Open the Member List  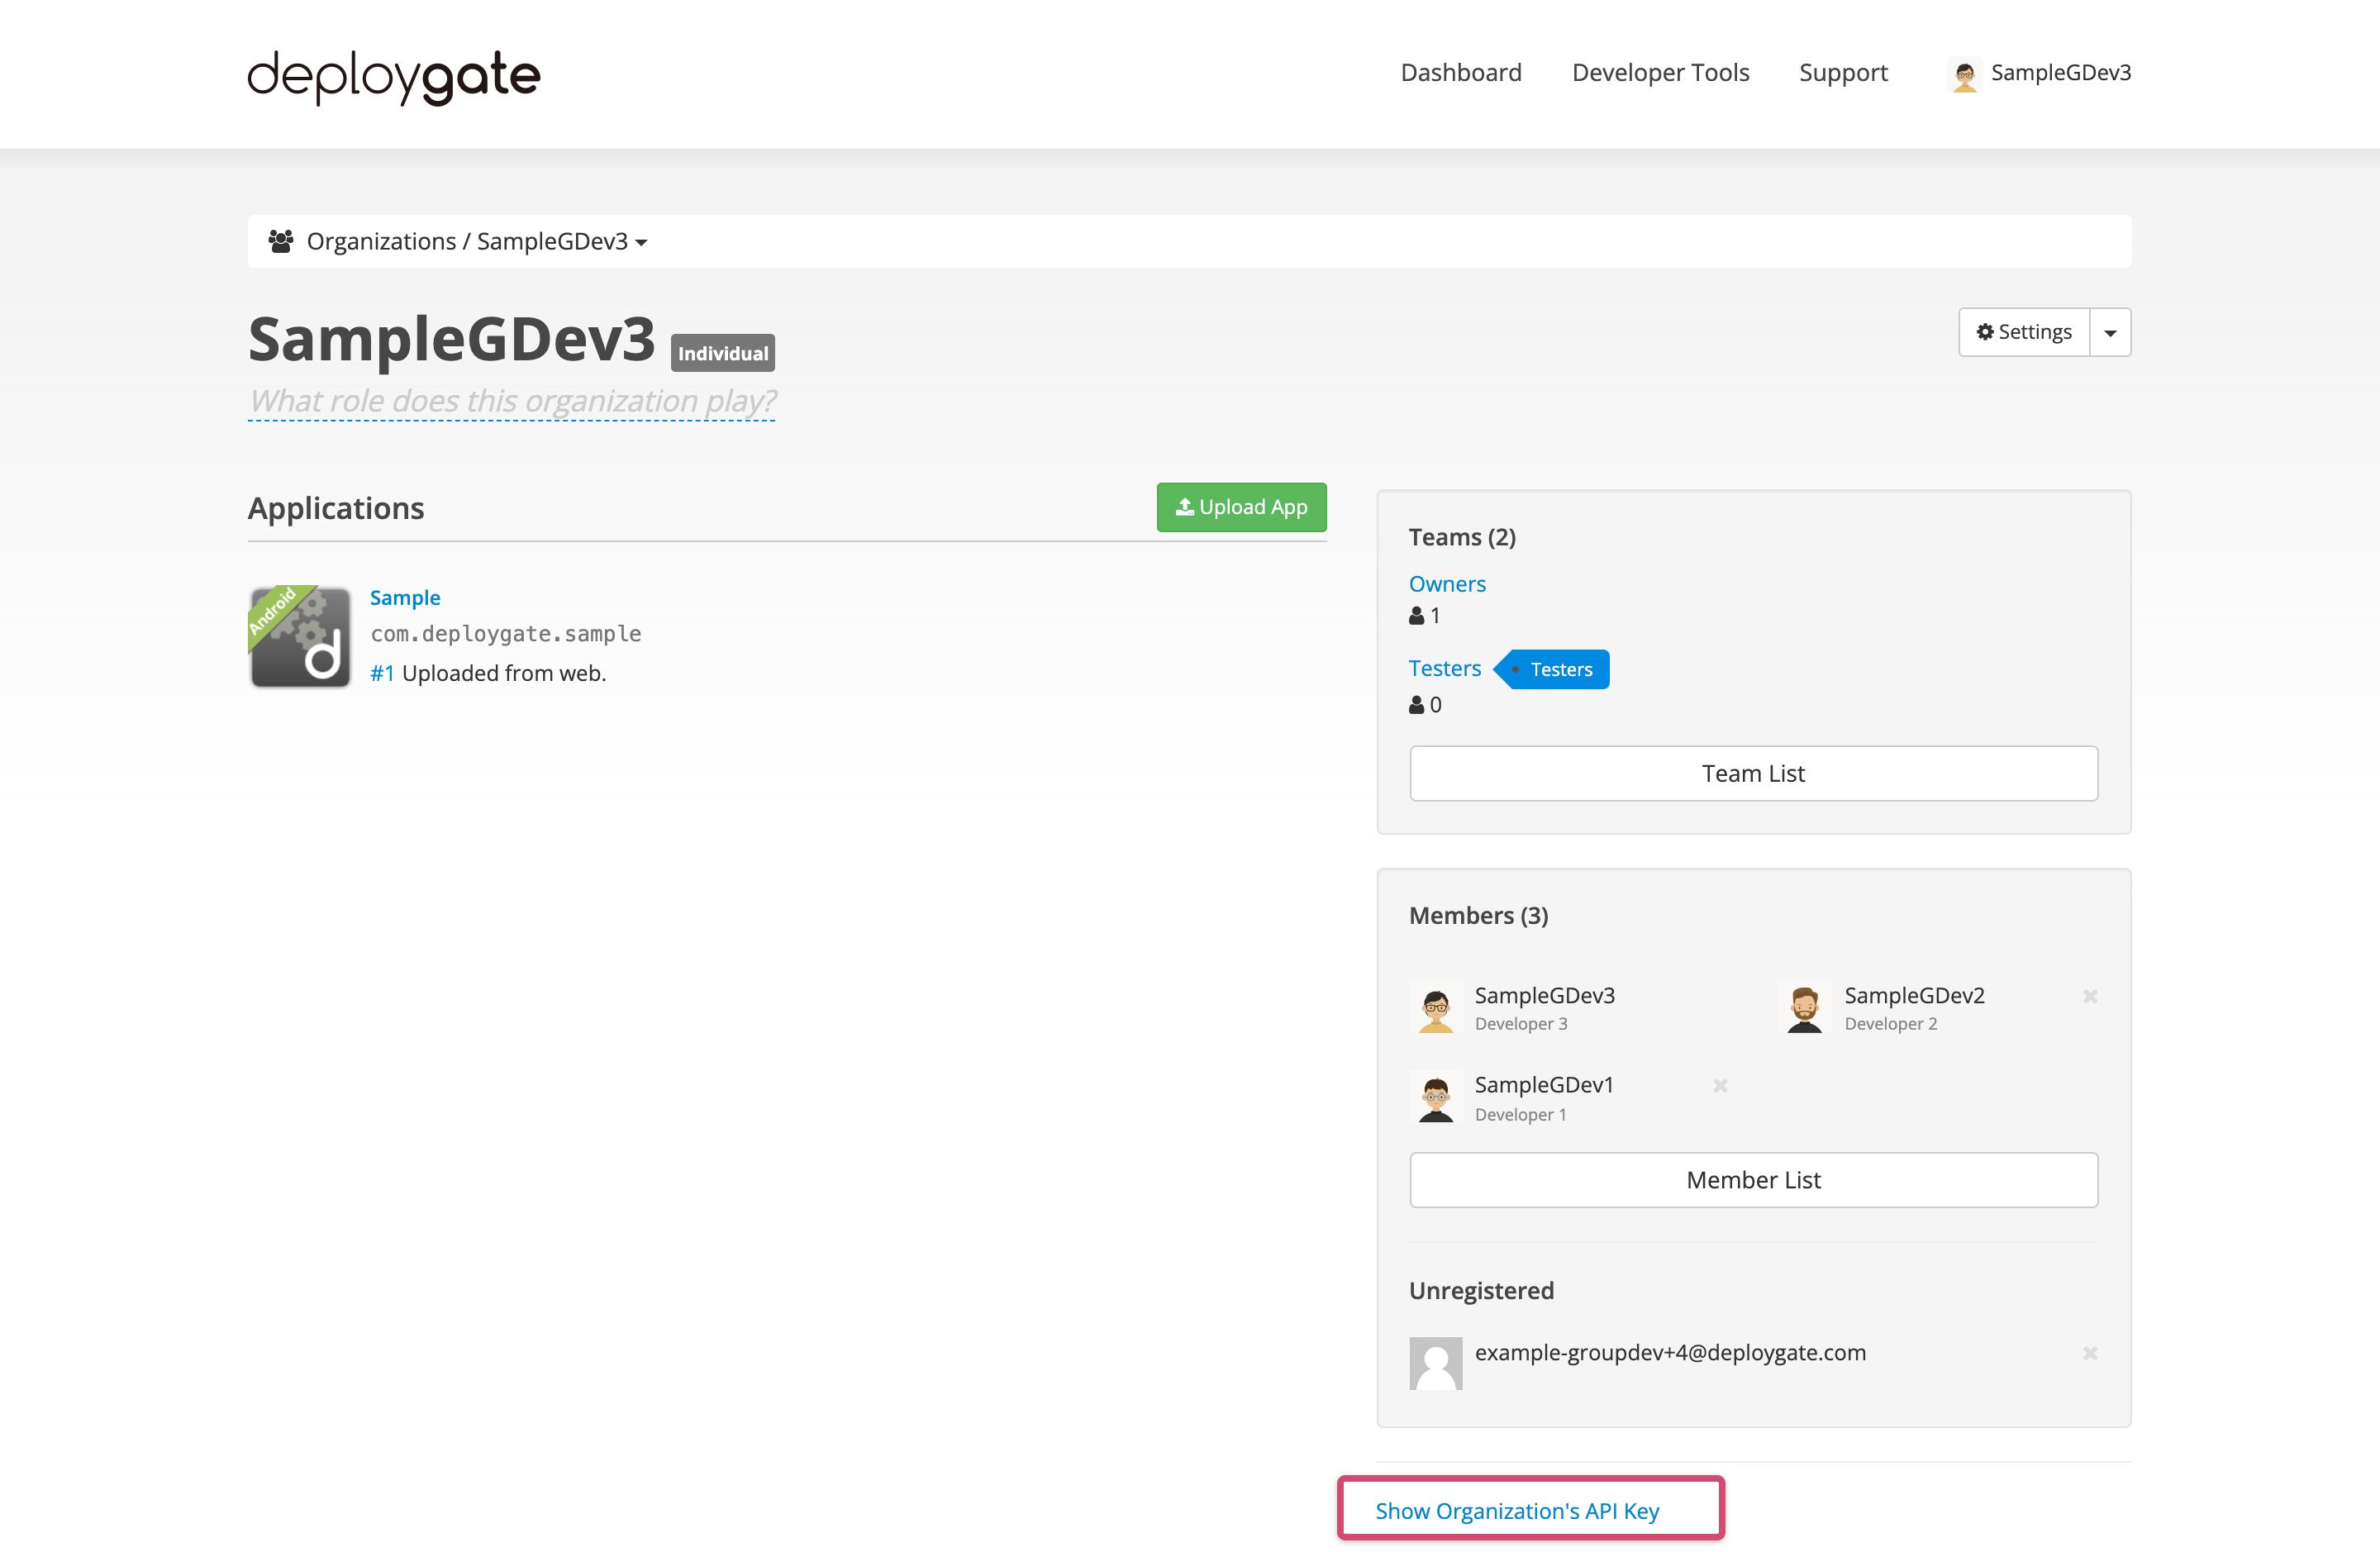1753,1180
